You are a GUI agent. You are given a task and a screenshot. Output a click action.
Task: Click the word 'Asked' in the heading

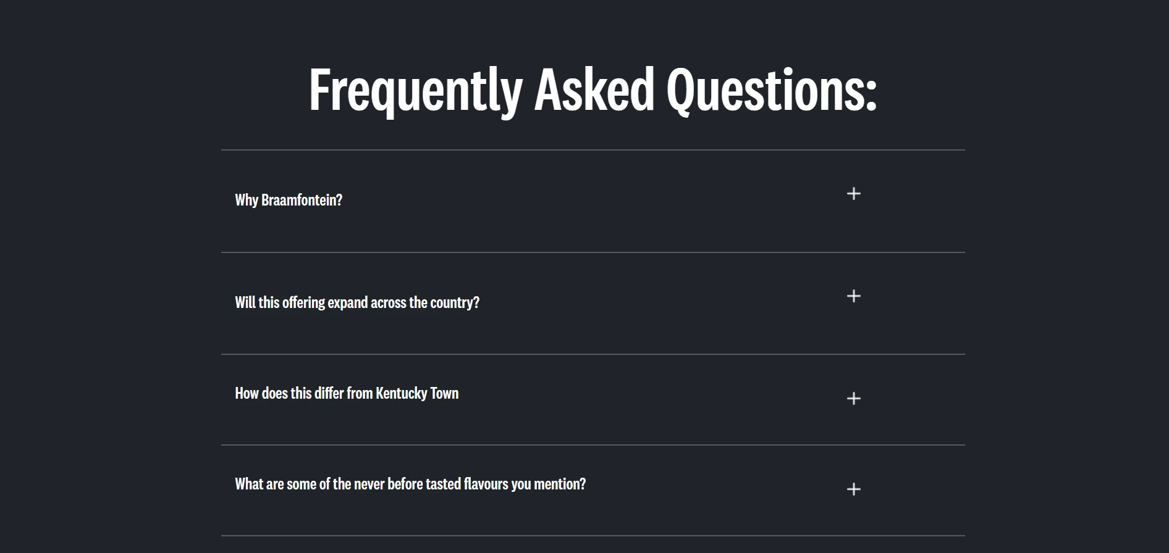point(594,90)
